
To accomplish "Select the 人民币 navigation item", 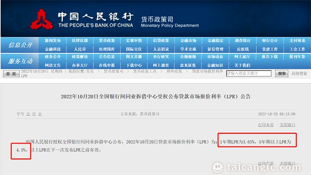I will [x=80, y=49].
